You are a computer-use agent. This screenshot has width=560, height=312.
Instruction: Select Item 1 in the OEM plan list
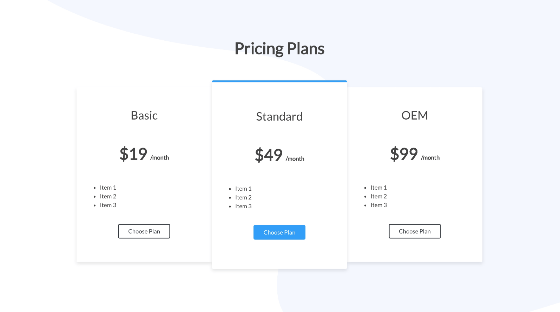click(378, 188)
